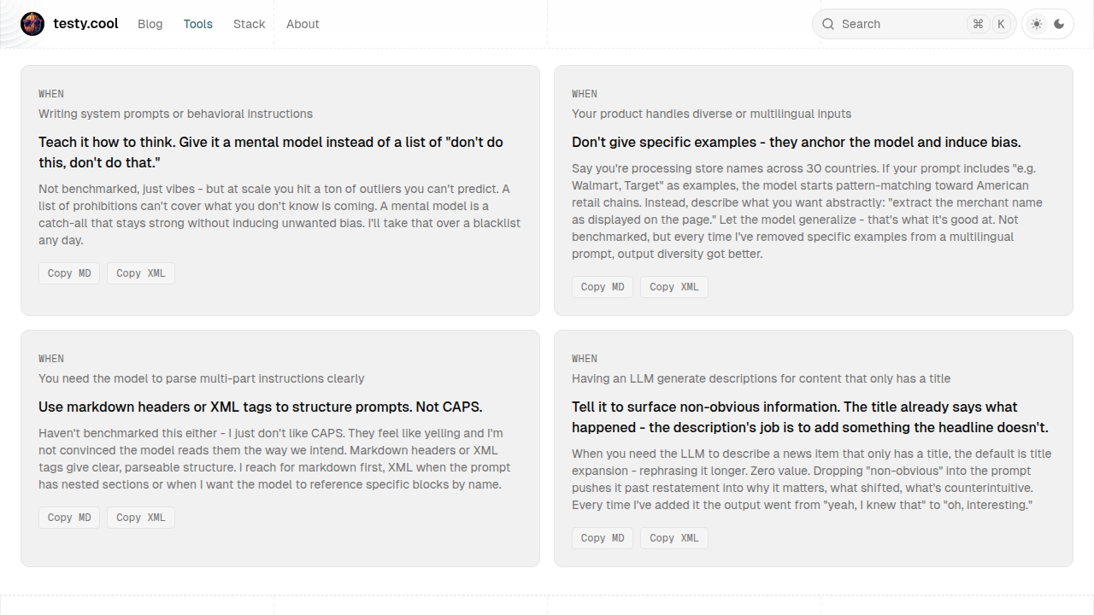Click 'Having an LLM generate descriptions' text

click(x=762, y=378)
